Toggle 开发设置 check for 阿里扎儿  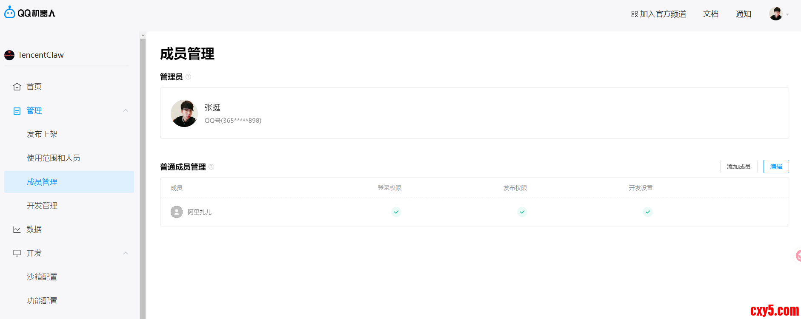(x=648, y=212)
